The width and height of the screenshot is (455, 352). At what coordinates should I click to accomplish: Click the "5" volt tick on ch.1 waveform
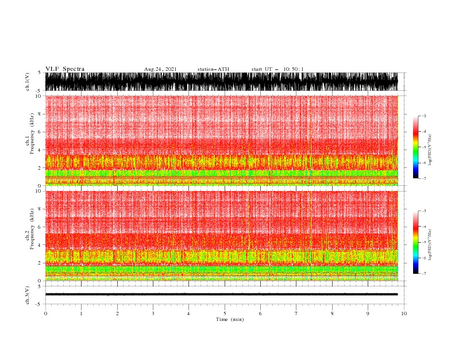(x=40, y=72)
